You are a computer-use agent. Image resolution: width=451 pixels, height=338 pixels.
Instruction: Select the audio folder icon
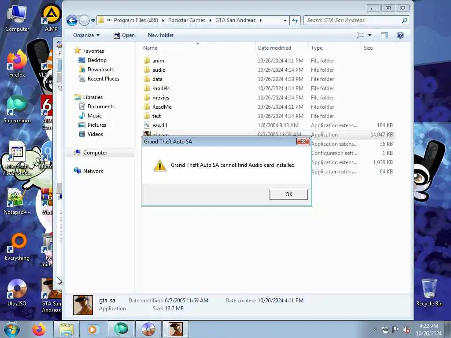click(147, 70)
